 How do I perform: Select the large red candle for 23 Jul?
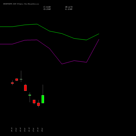25,88
